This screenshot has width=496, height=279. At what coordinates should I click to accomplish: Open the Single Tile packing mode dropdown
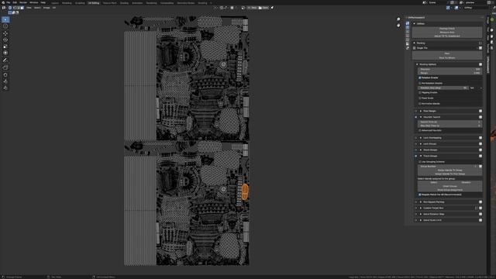445,48
